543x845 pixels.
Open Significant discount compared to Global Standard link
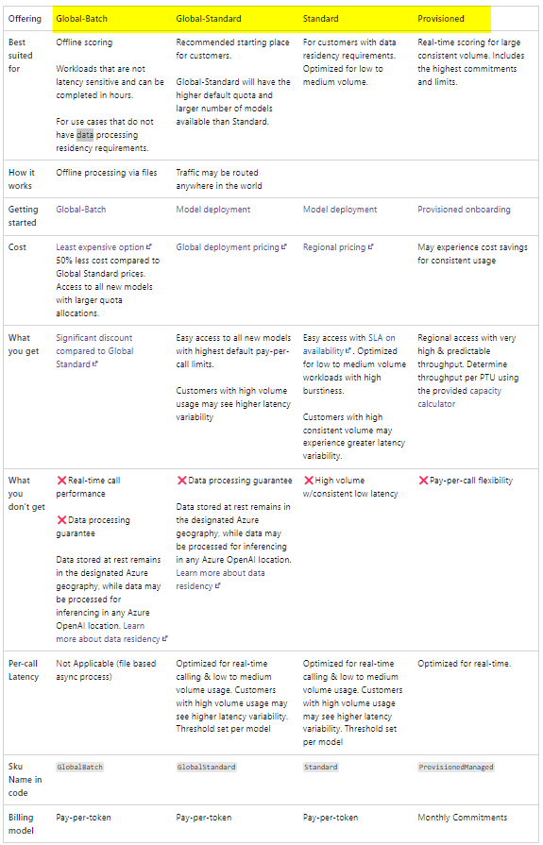94,351
